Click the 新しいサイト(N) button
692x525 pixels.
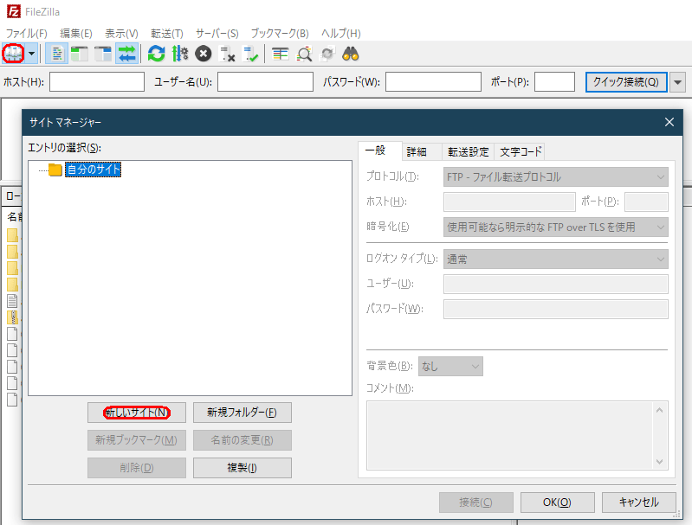pyautogui.click(x=137, y=413)
